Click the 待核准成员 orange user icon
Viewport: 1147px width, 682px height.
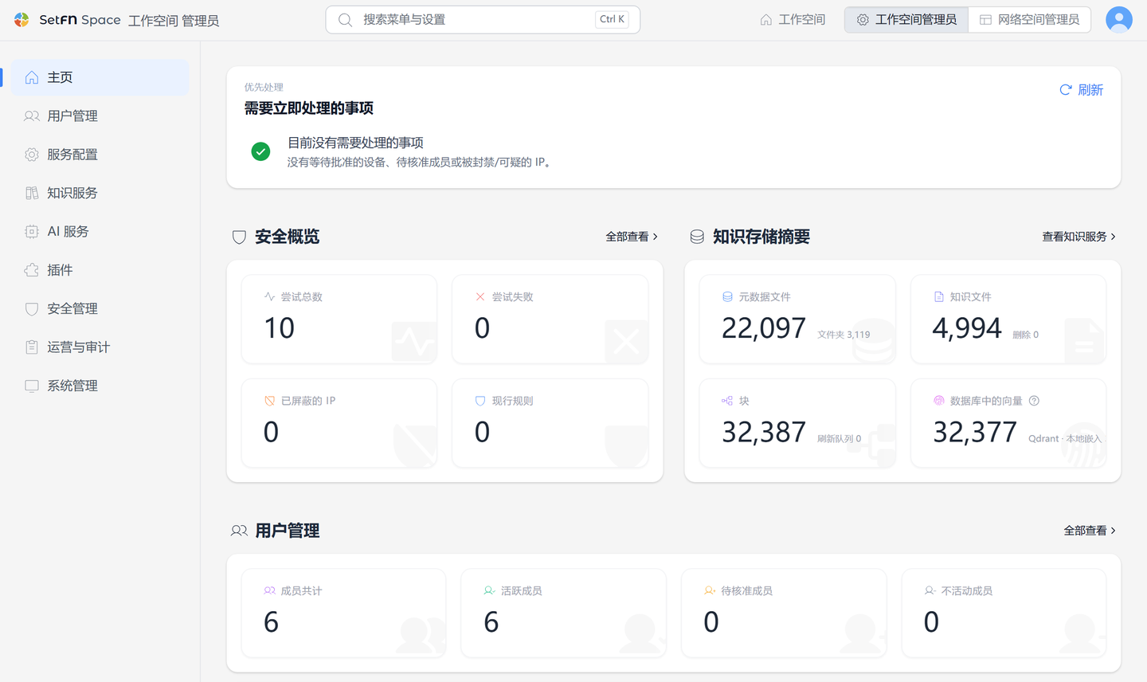(710, 591)
